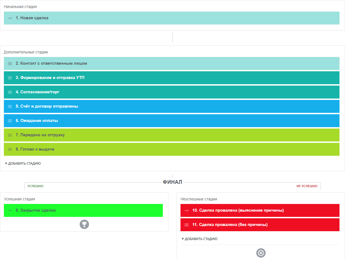Click drag handle on Сделка провалена (без причины)

pos(187,225)
